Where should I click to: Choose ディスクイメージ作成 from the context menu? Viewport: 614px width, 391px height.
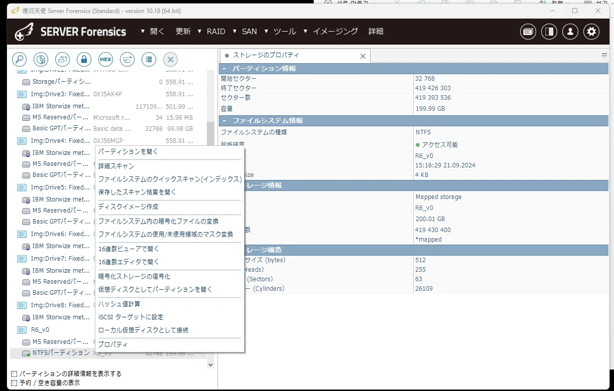169,207
